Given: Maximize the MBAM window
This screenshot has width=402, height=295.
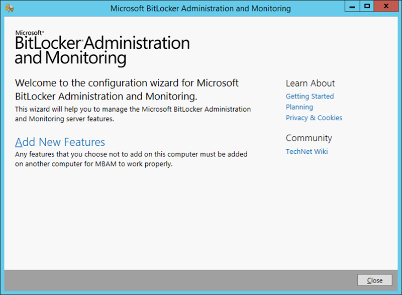Looking at the screenshot, I should point(367,6).
